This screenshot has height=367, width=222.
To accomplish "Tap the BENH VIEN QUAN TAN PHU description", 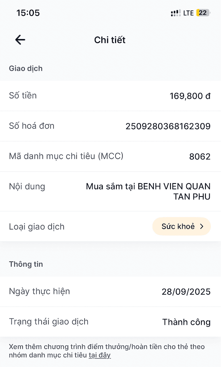I will tap(148, 192).
